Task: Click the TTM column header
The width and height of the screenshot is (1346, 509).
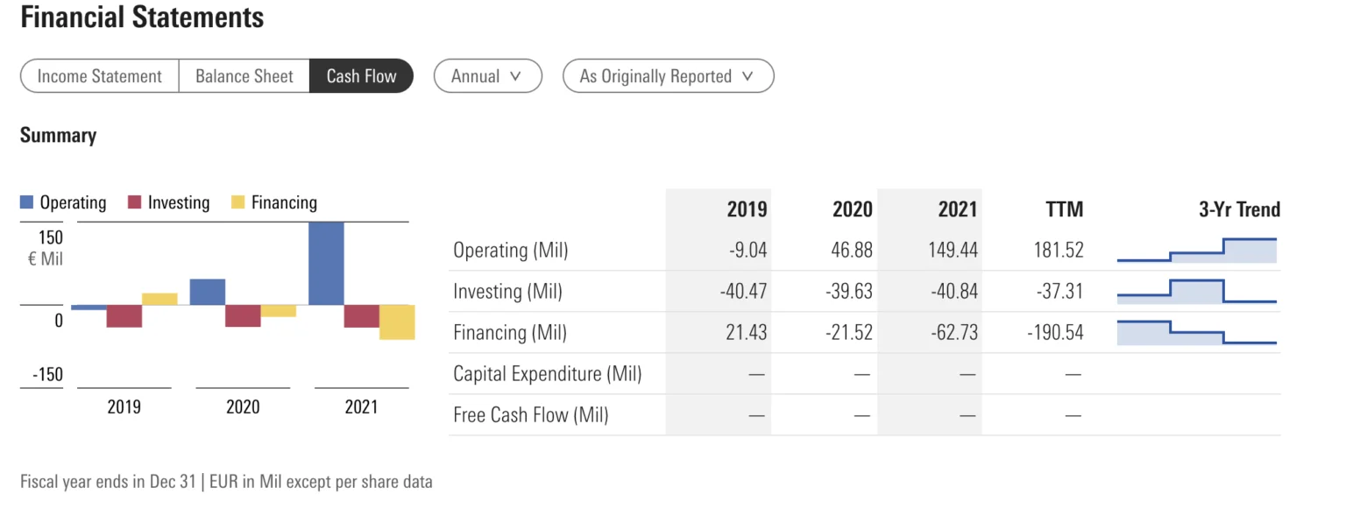Action: click(x=1064, y=209)
